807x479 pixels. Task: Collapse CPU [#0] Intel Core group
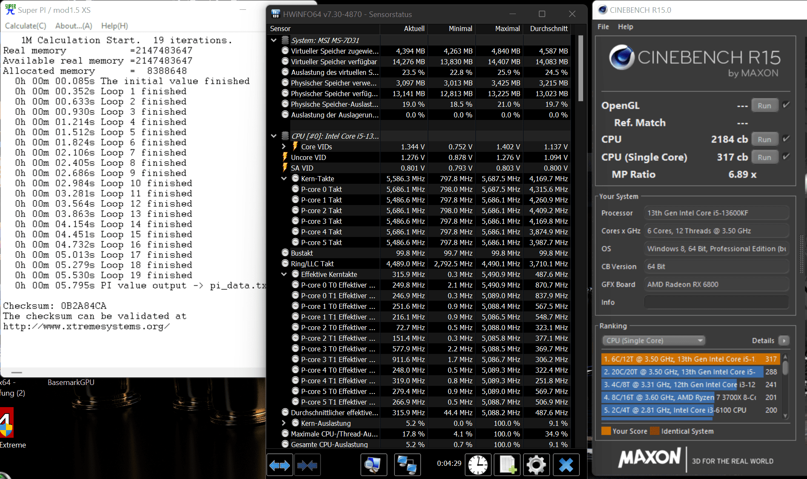[x=274, y=136]
